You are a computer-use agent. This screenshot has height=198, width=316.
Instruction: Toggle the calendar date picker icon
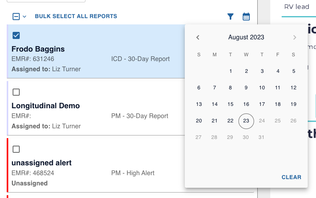[x=246, y=17]
